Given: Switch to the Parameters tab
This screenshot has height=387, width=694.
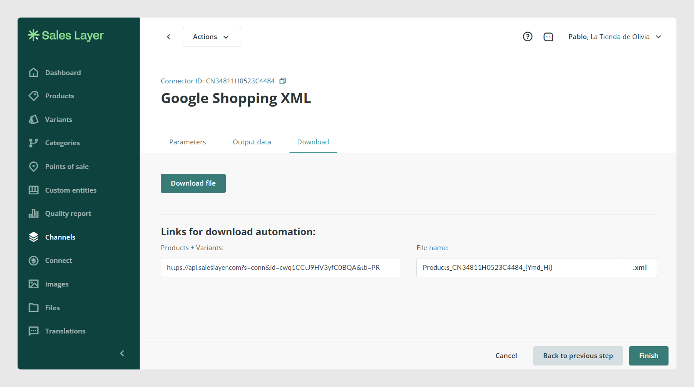Looking at the screenshot, I should 188,142.
